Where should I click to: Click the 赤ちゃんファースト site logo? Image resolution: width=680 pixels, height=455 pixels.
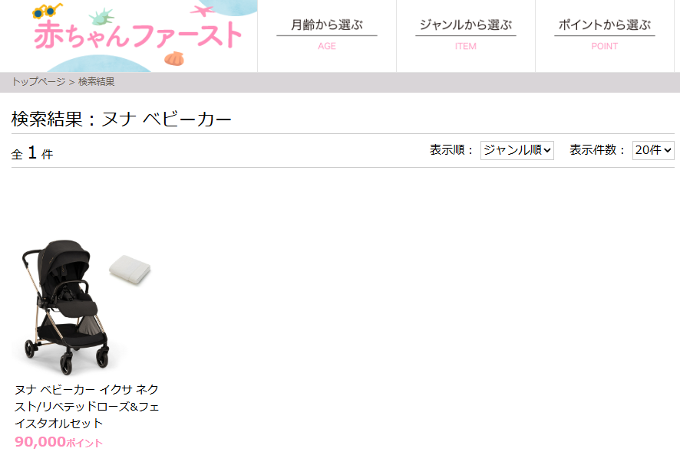click(x=138, y=34)
